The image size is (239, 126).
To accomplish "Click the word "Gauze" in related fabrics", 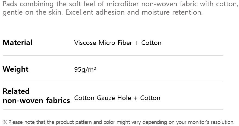I will [x=106, y=98].
